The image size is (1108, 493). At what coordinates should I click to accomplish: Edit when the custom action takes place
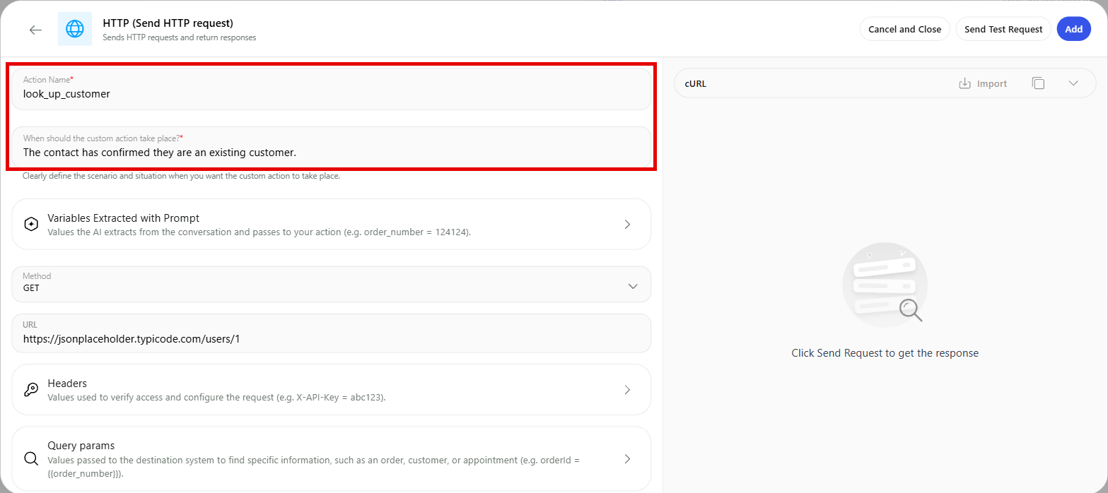coord(331,147)
